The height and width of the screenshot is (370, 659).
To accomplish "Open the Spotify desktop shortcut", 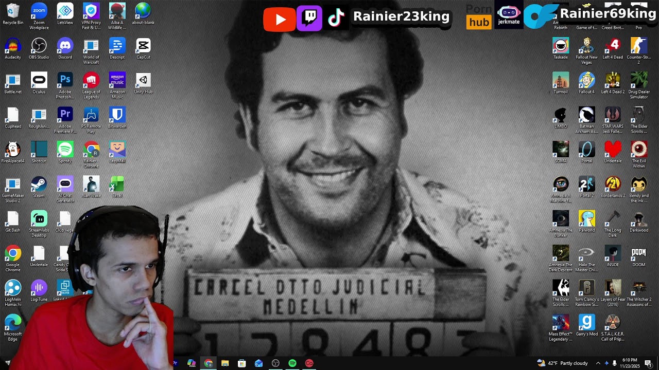I will (x=65, y=152).
